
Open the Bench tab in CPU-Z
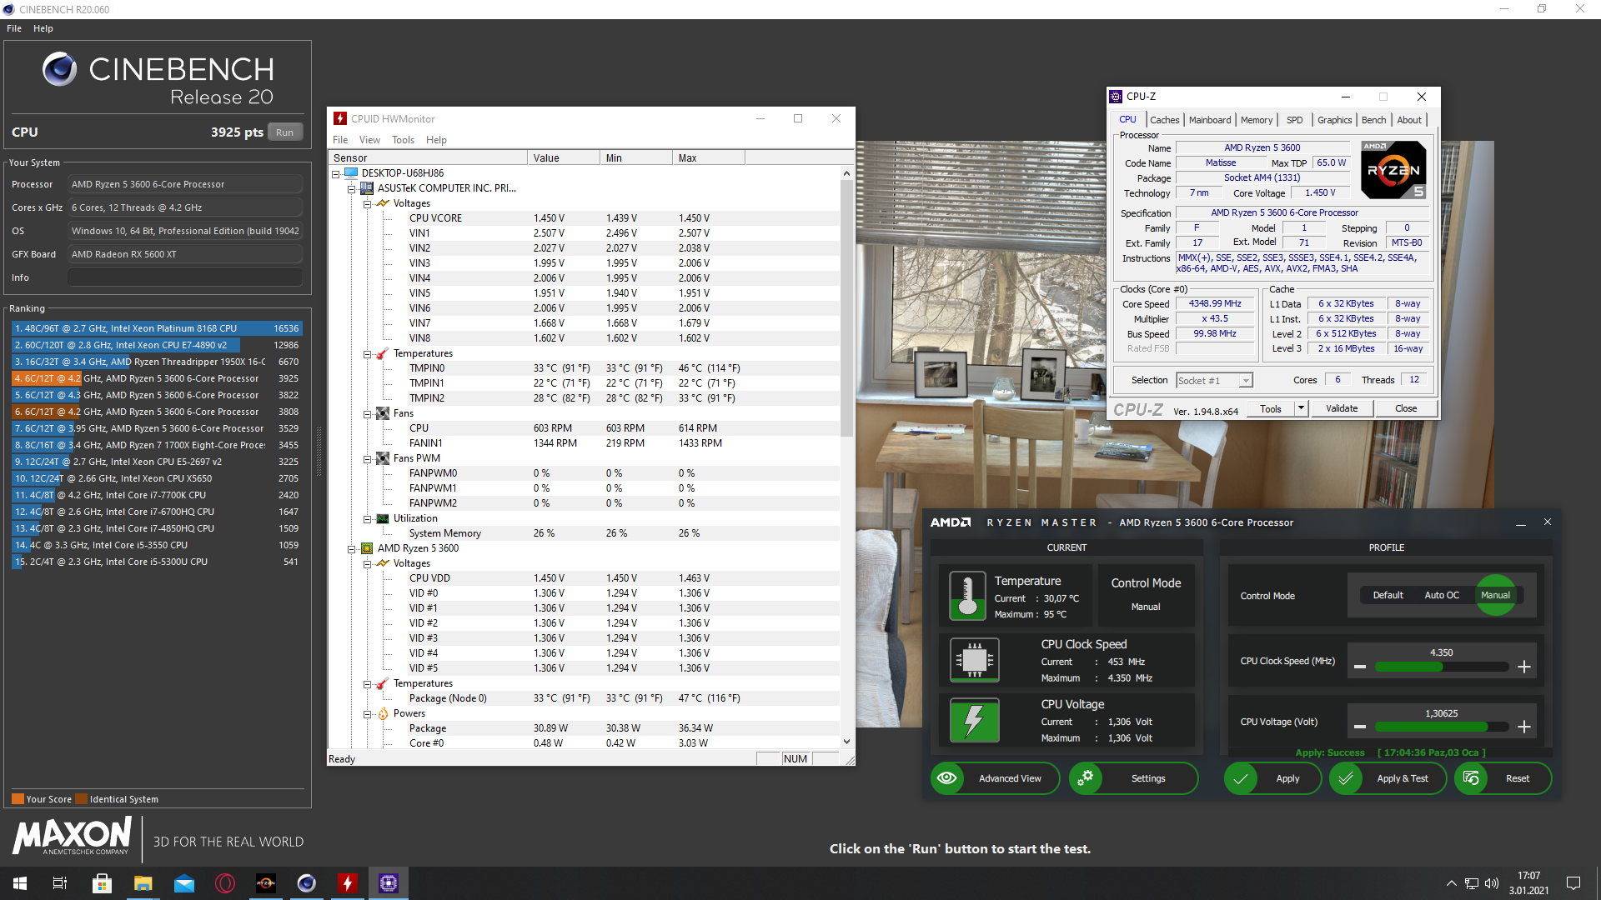[x=1373, y=120]
